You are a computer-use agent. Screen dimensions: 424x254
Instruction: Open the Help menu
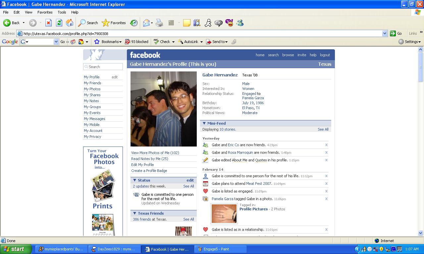[75, 12]
